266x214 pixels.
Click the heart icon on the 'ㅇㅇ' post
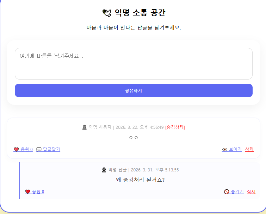[16, 149]
